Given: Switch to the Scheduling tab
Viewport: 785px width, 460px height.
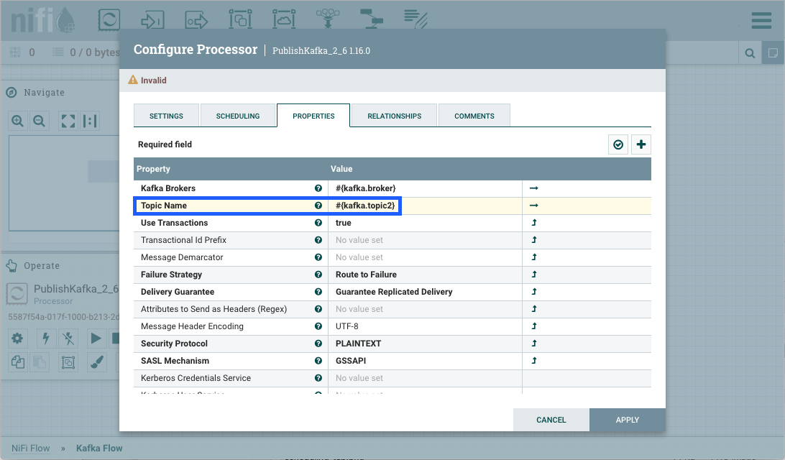Looking at the screenshot, I should [238, 116].
